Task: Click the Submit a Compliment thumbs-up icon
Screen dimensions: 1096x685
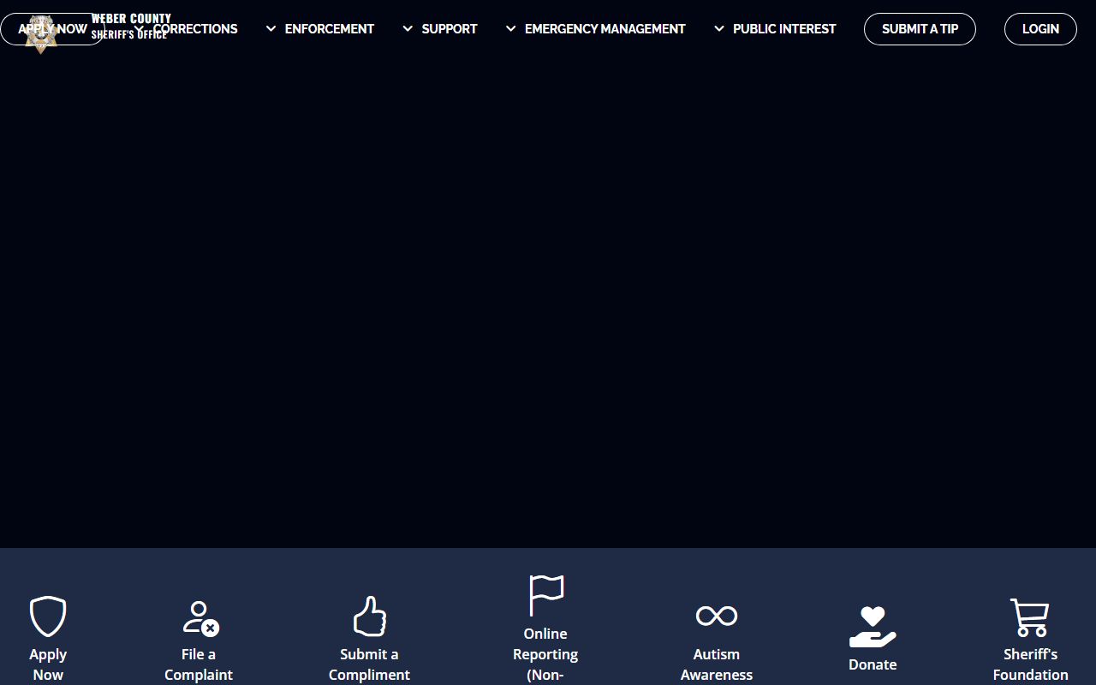Action: pos(369,616)
